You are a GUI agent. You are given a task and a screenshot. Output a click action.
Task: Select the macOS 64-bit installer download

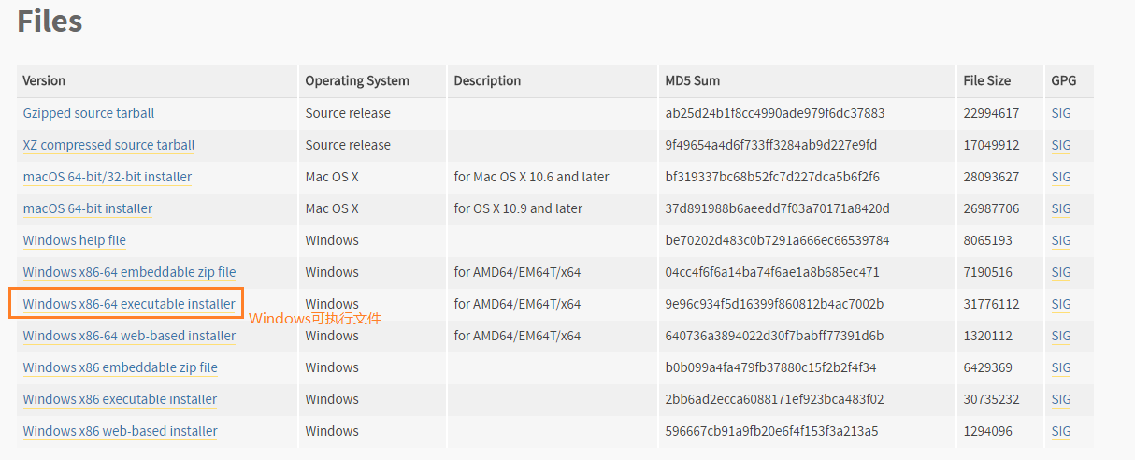(88, 208)
